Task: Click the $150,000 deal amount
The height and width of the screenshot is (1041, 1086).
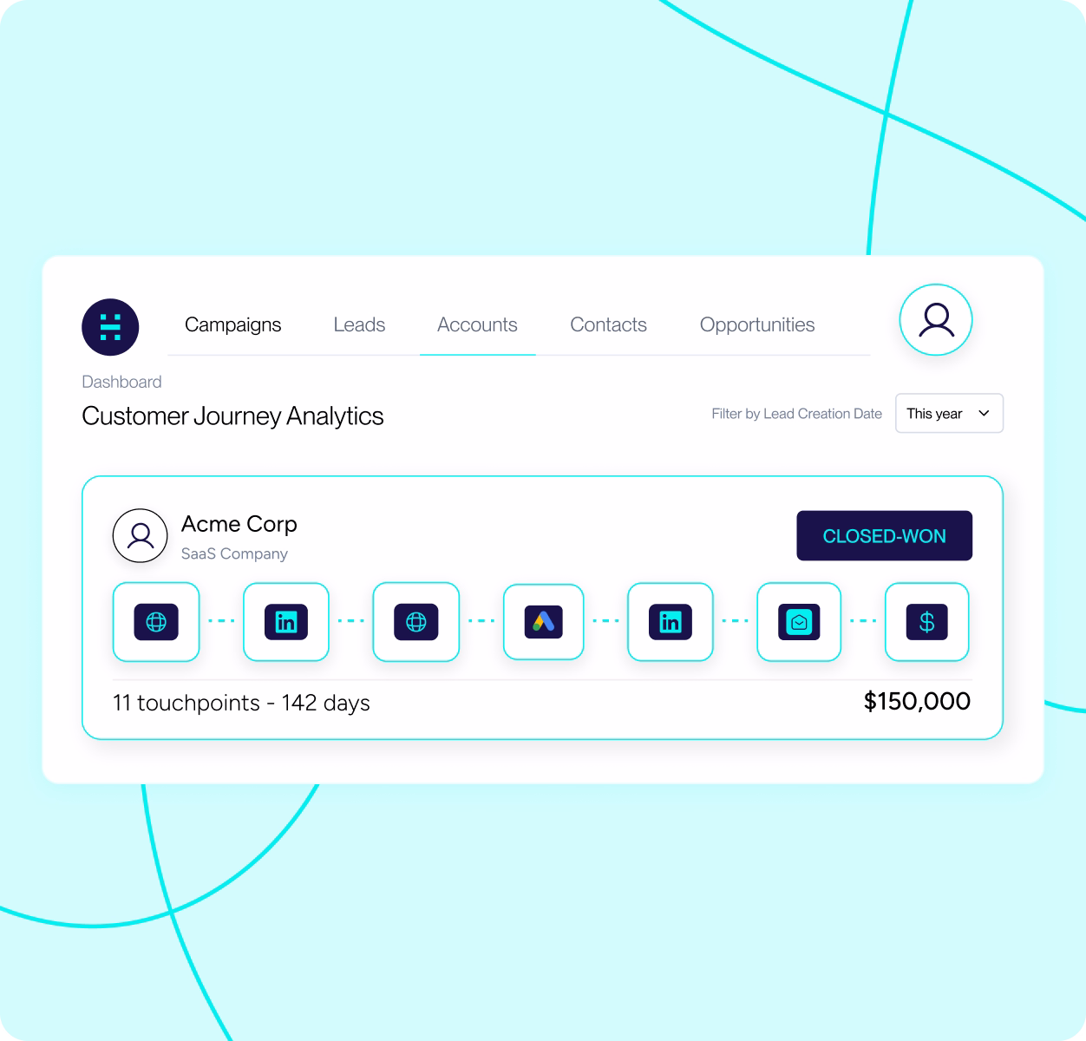Action: (x=917, y=701)
